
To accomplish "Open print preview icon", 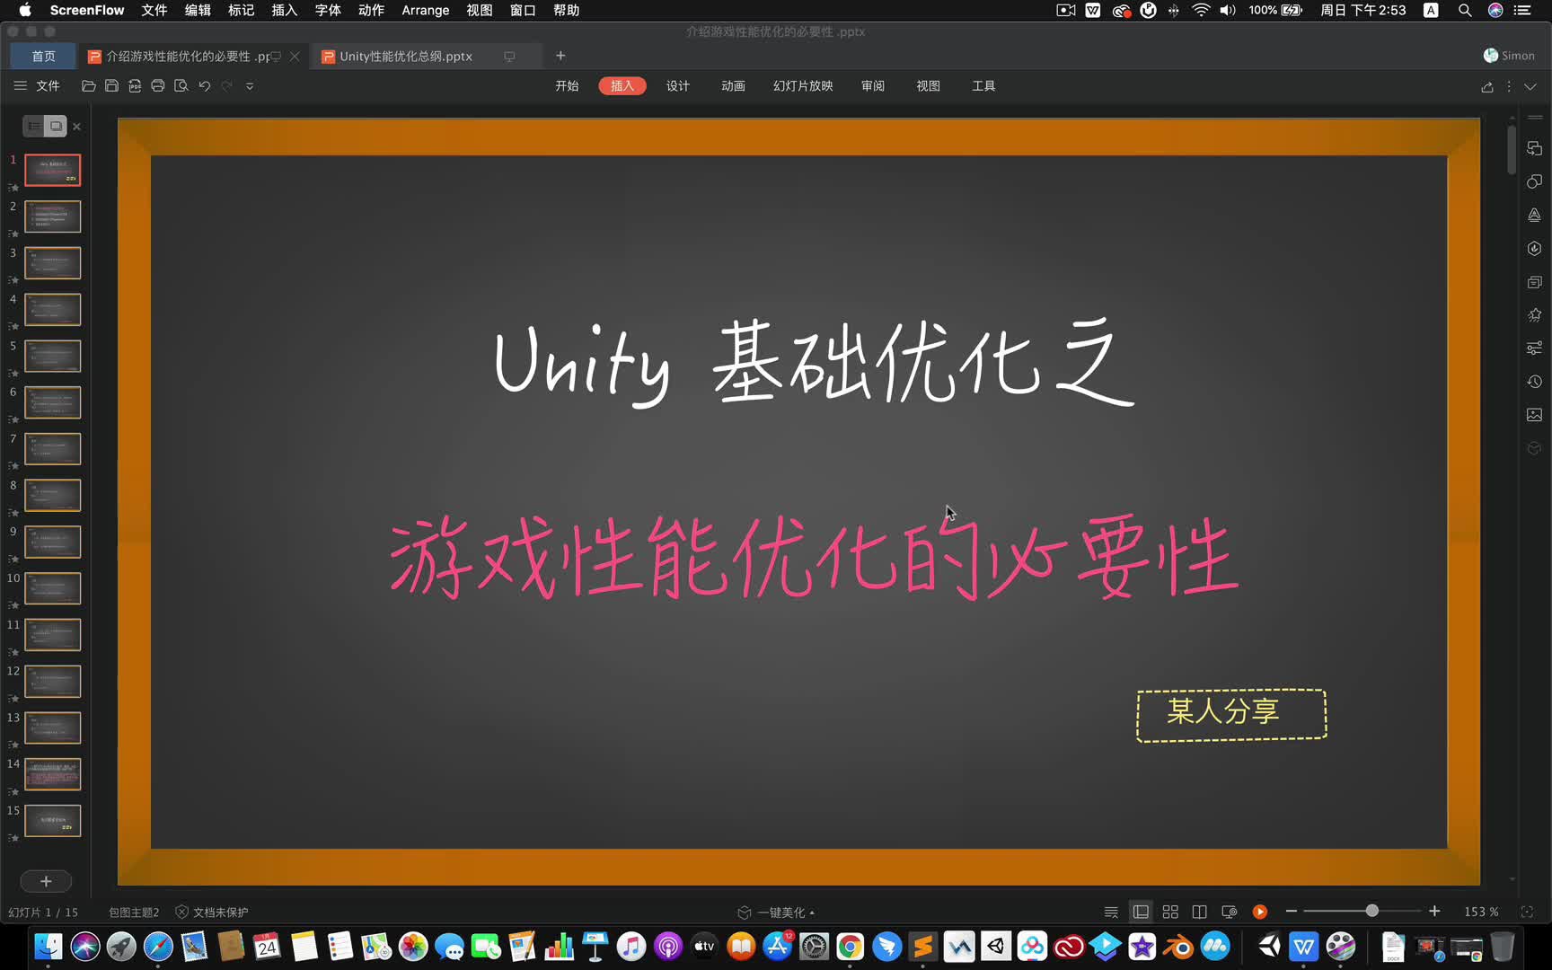I will click(x=181, y=86).
